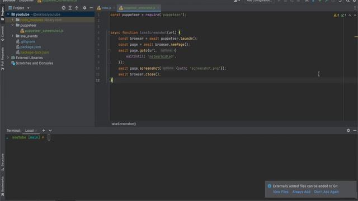Expand the node_modules folder
358x201 pixels.
pyautogui.click(x=12, y=20)
